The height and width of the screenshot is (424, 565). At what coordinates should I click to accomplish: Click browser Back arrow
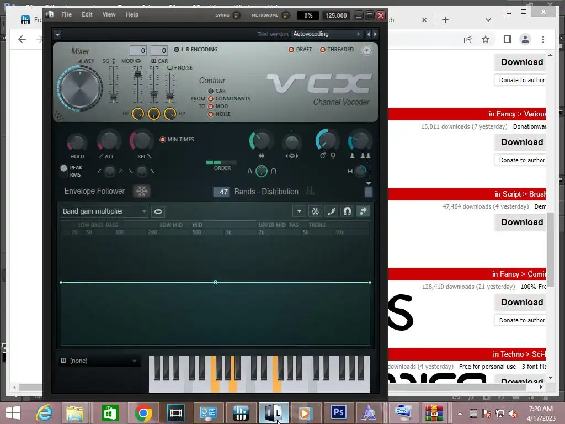click(22, 39)
